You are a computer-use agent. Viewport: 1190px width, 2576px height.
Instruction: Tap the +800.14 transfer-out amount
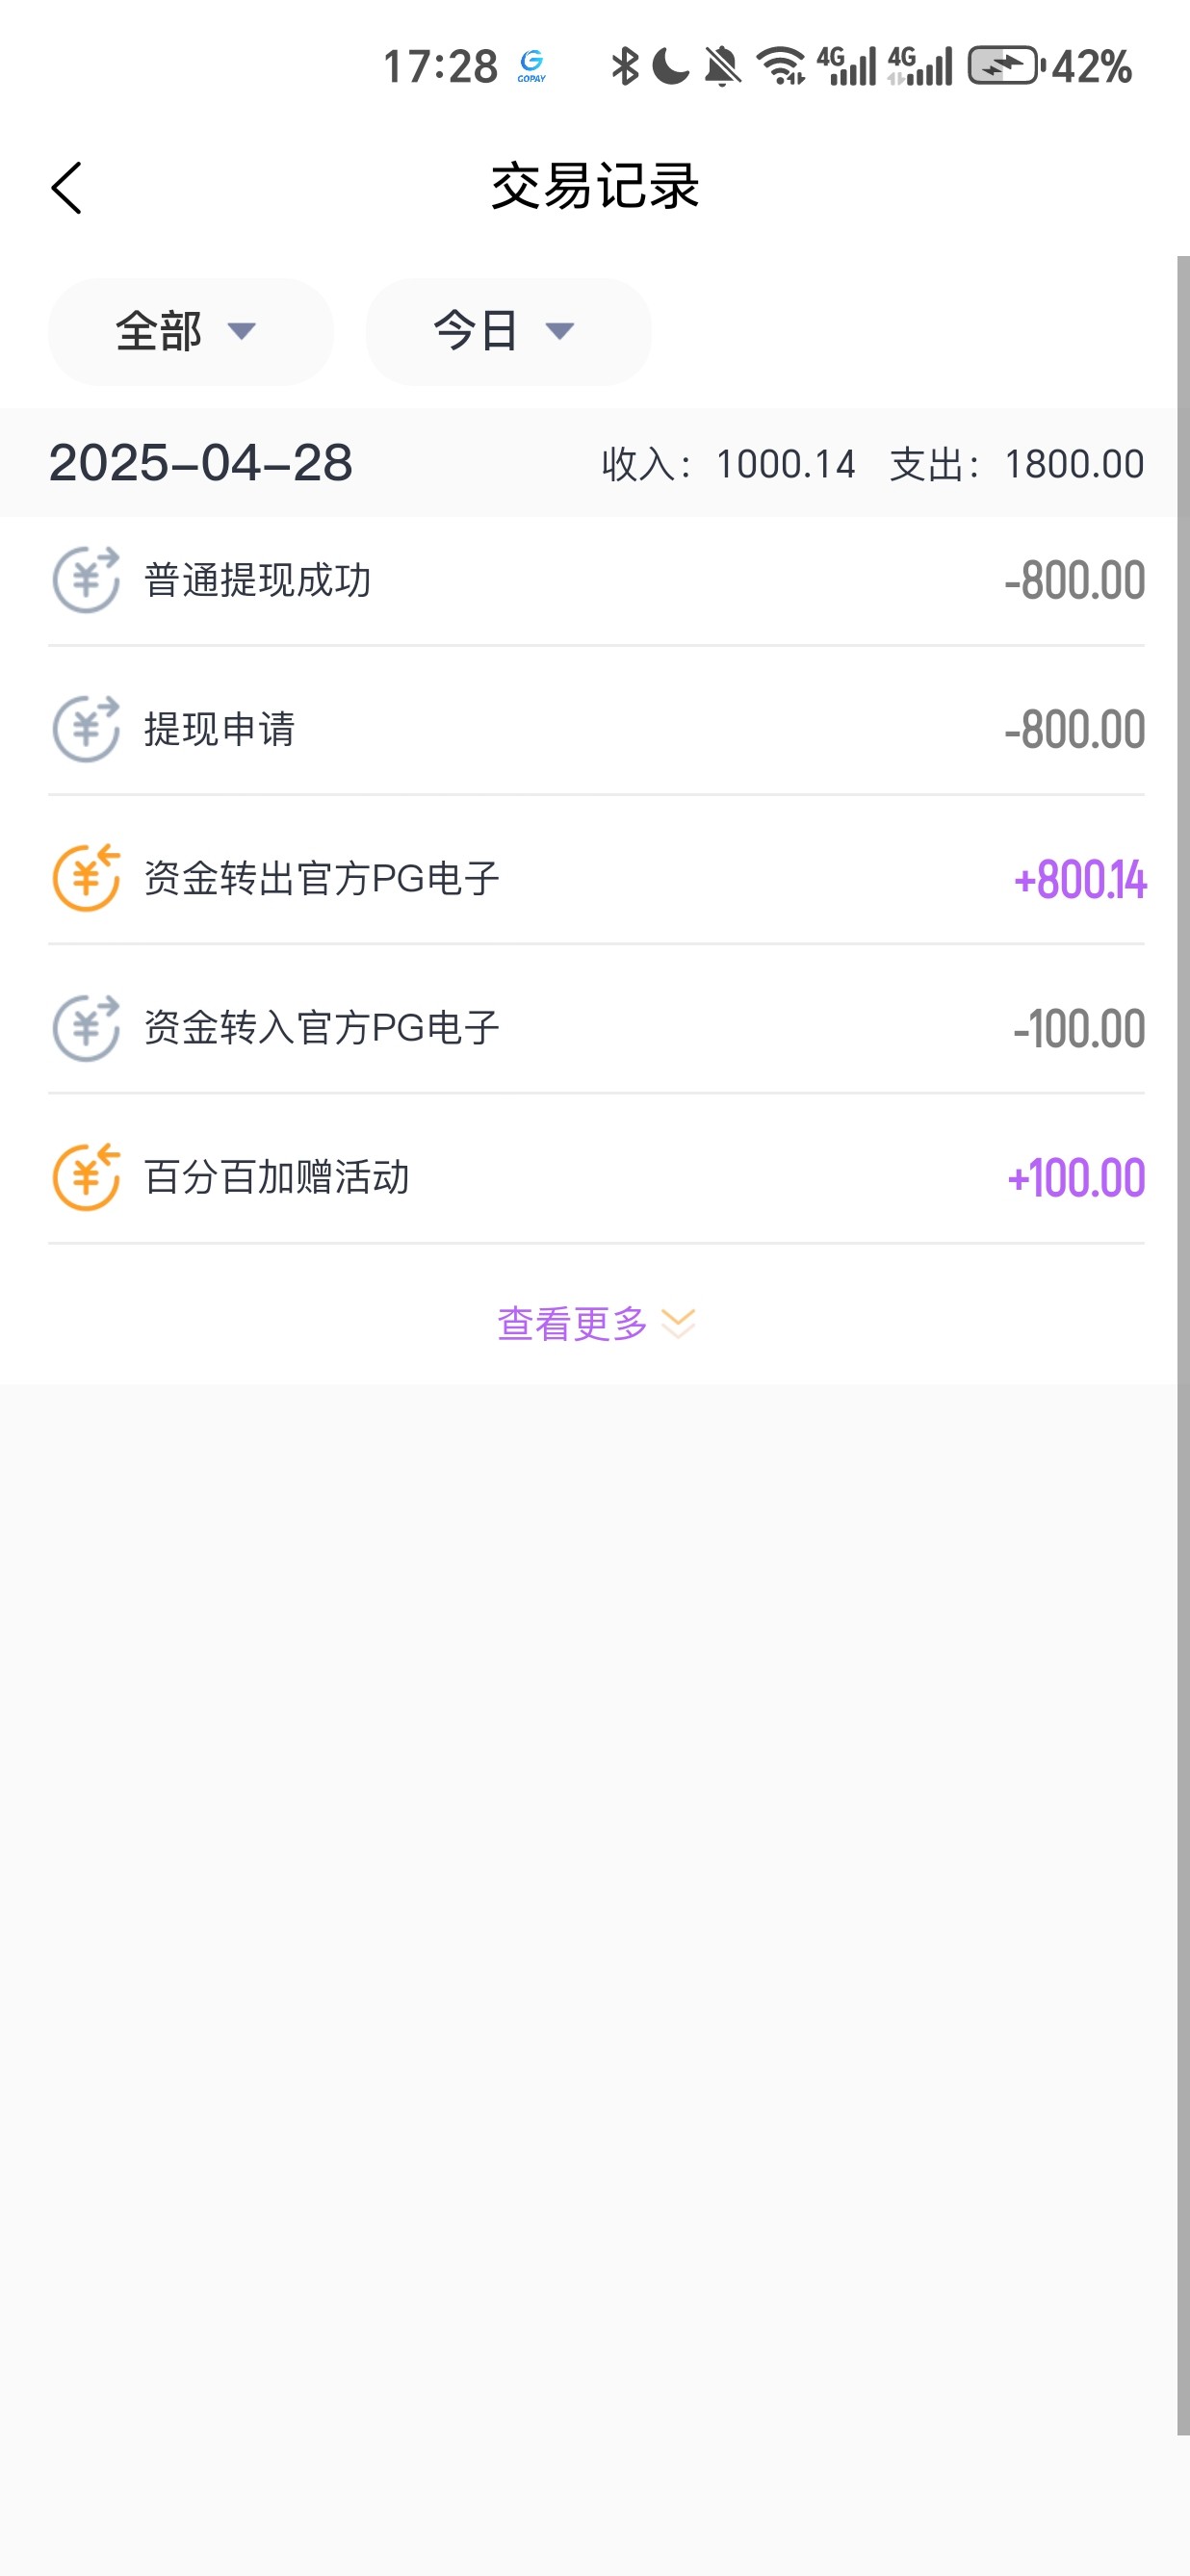click(x=1079, y=880)
